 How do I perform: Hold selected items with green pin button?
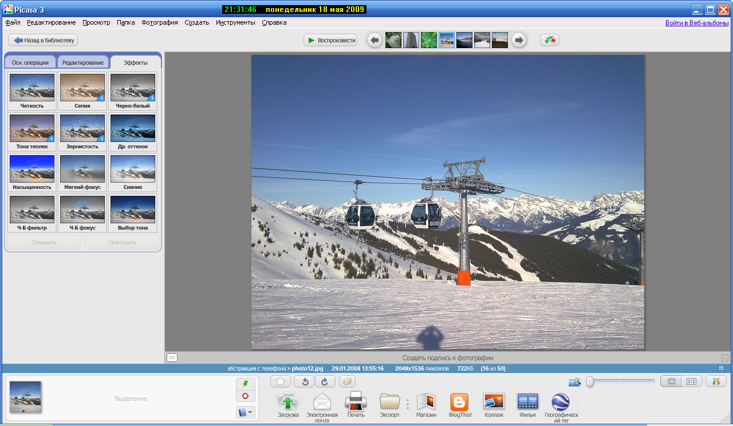coord(245,384)
